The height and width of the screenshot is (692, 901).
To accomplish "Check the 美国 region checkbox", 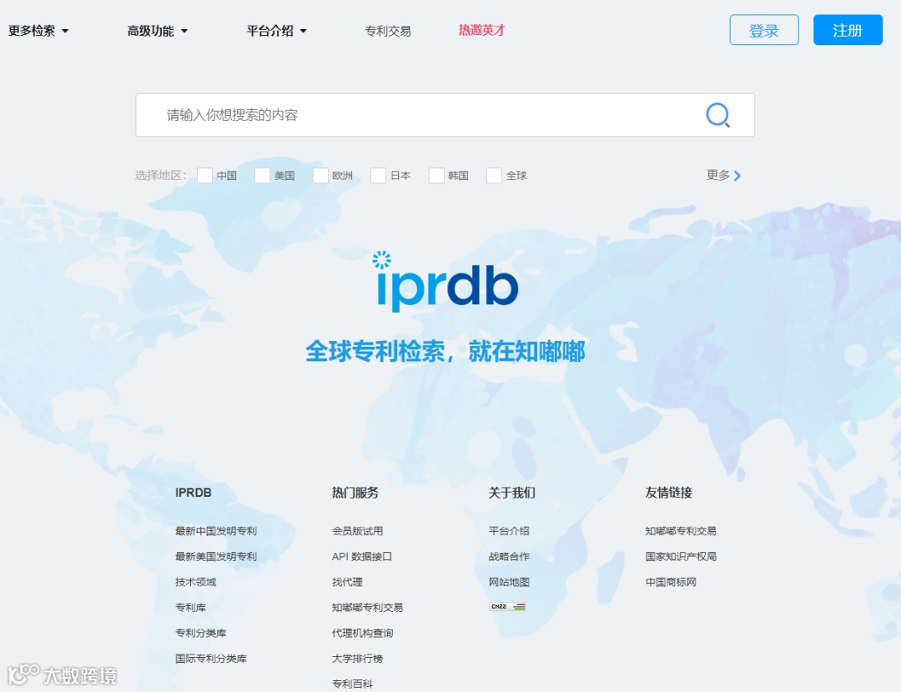I will 262,175.
